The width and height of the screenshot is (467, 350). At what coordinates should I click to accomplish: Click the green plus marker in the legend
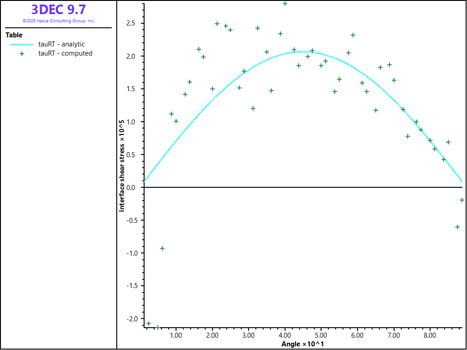tap(22, 54)
